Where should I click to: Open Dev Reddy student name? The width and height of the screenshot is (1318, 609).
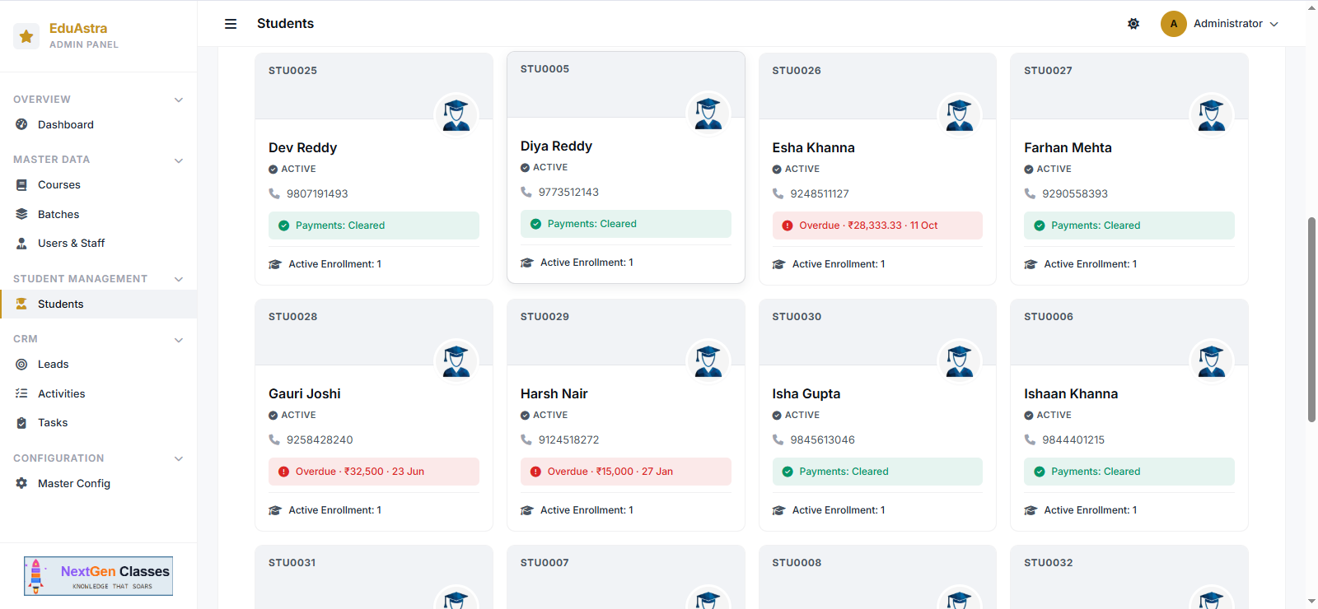302,148
